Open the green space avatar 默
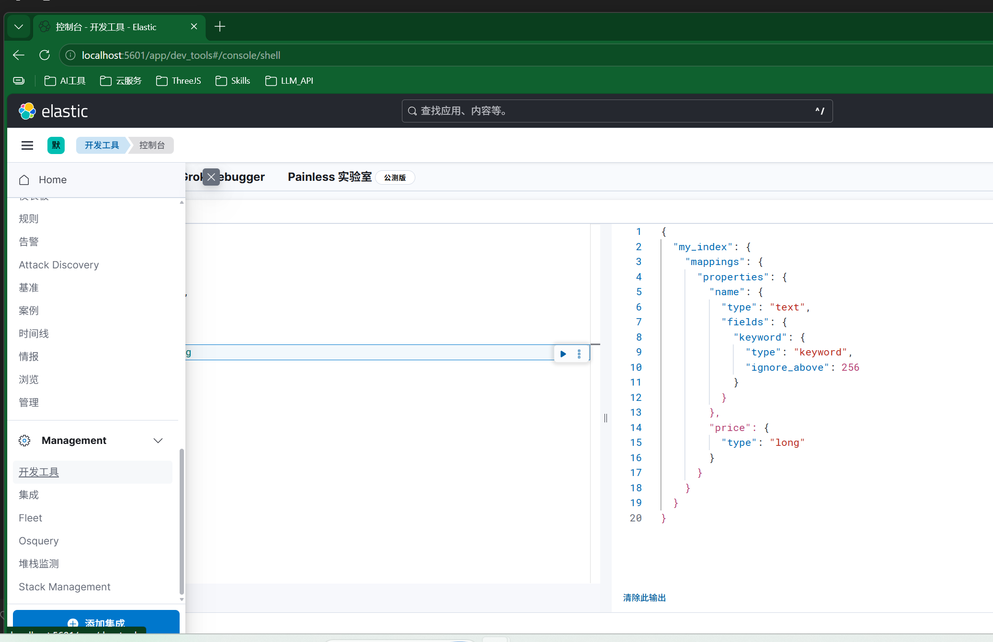The height and width of the screenshot is (642, 993). (56, 145)
